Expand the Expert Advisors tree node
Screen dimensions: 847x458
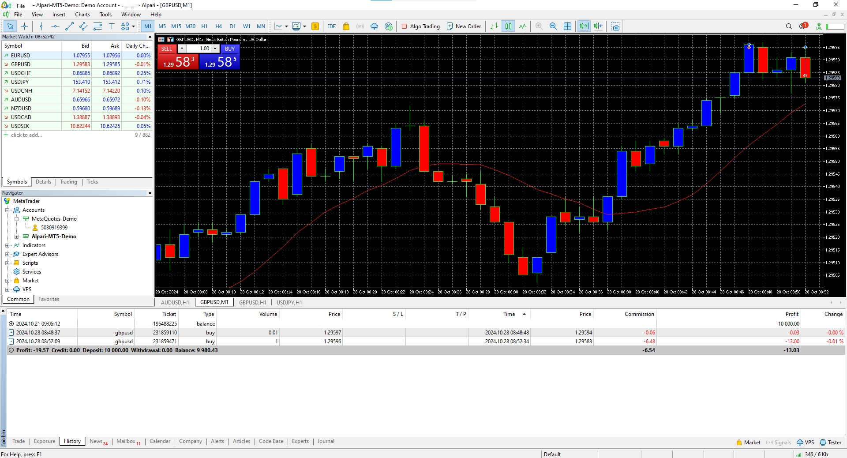pyautogui.click(x=7, y=255)
